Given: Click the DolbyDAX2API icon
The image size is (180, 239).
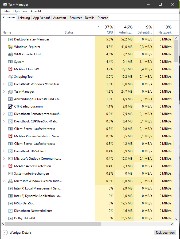Looking at the screenshot, I should [x=10, y=218].
